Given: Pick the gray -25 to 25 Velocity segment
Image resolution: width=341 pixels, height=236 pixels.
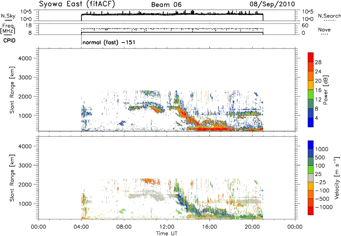Looking at the screenshot, I should 311,178.
